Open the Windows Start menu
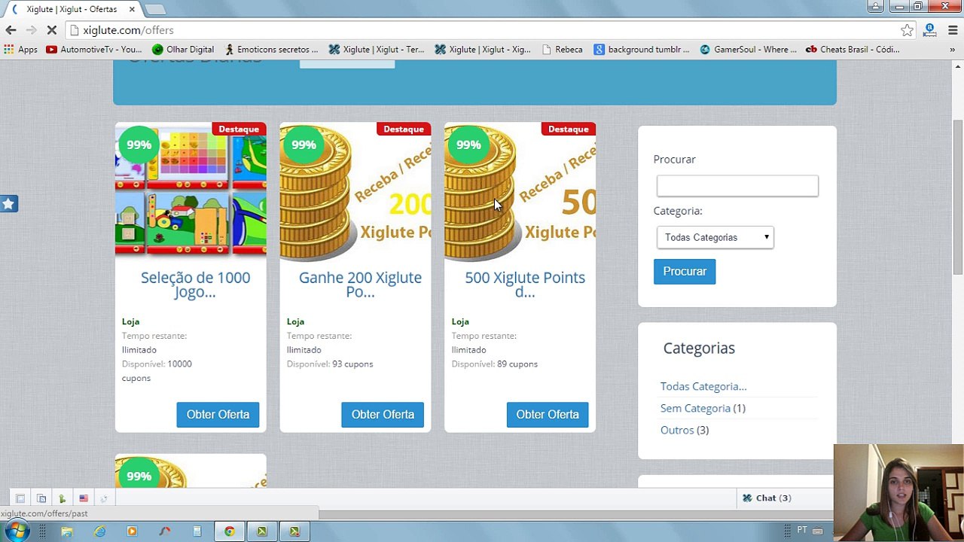Image resolution: width=964 pixels, height=542 pixels. coord(15,531)
